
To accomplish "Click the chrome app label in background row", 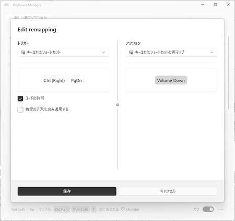I will (133, 210).
